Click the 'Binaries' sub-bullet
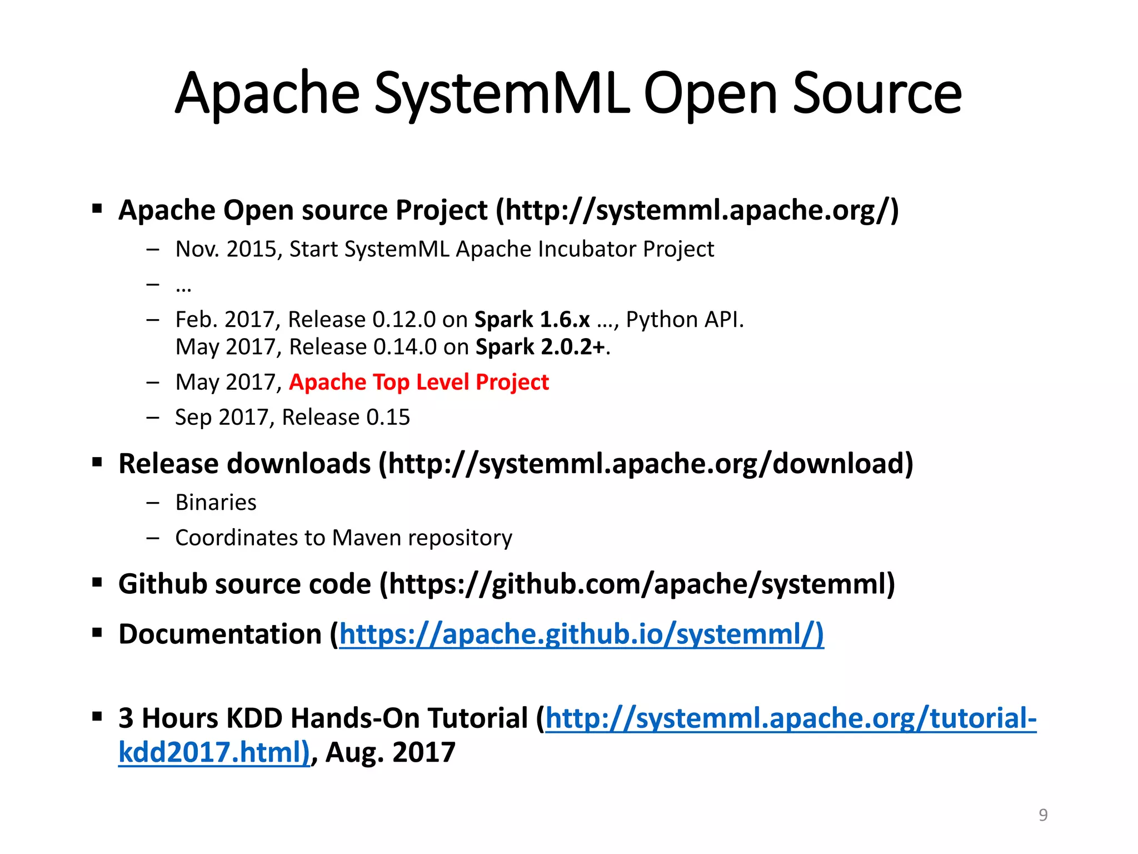The width and height of the screenshot is (1138, 854). (x=216, y=503)
